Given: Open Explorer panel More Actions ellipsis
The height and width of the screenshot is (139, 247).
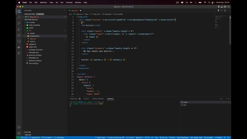Looking at the screenshot, I should tap(64, 10).
